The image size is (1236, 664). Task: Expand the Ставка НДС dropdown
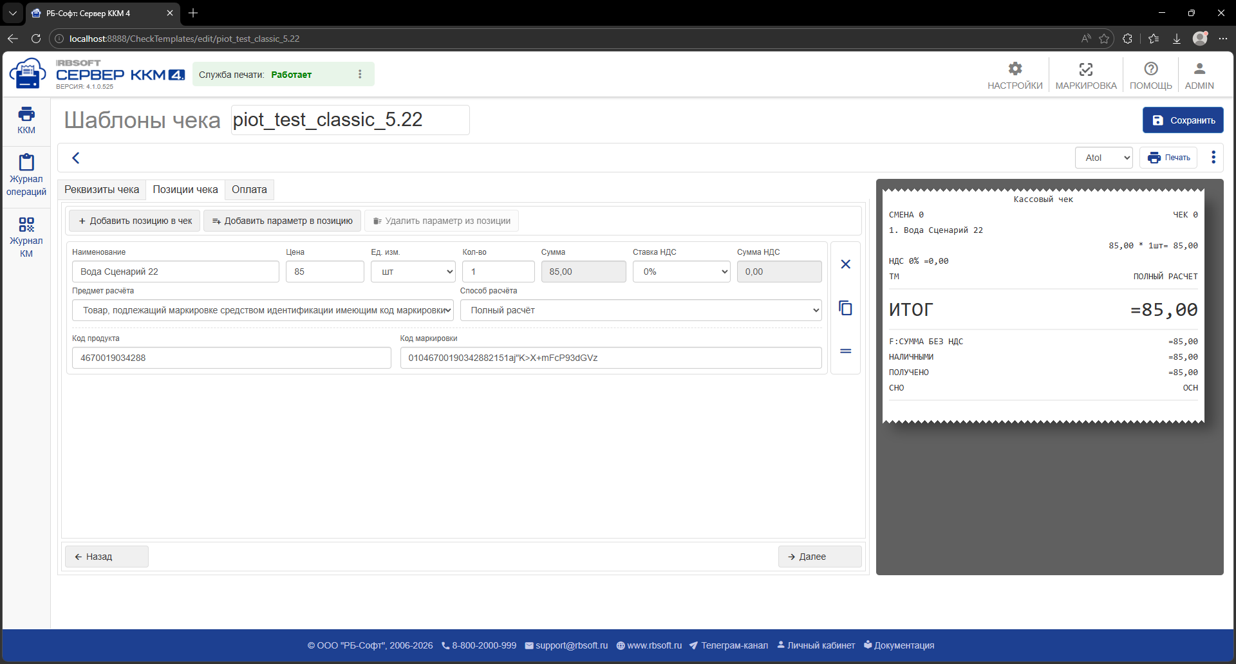681,272
